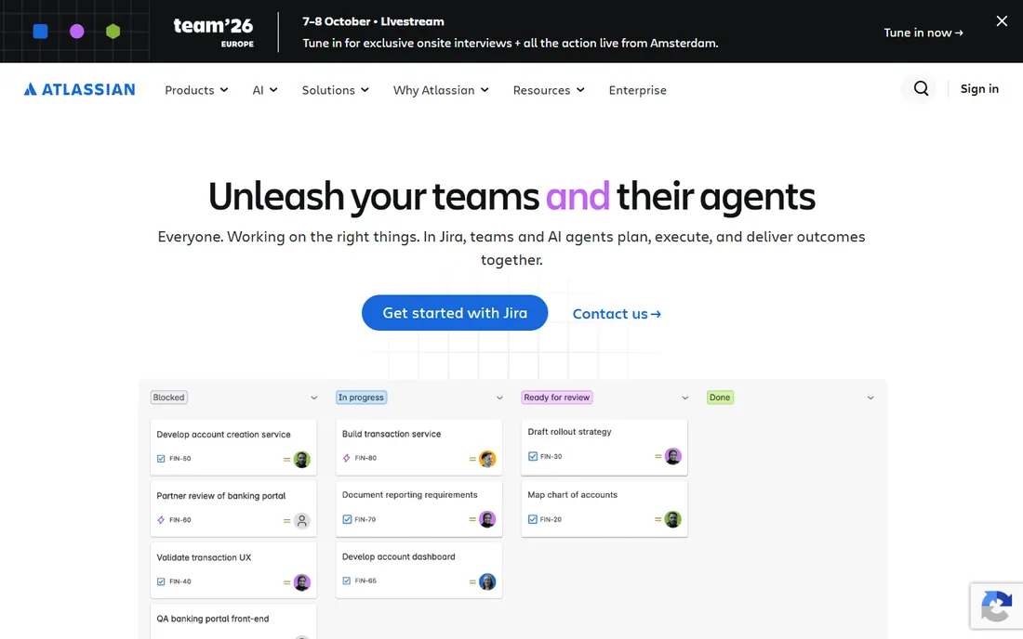Image resolution: width=1023 pixels, height=639 pixels.
Task: Click Sign in
Action: coord(979,88)
